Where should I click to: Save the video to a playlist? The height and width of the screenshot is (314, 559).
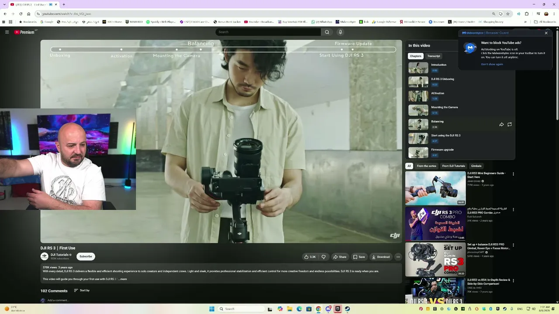tap(359, 257)
